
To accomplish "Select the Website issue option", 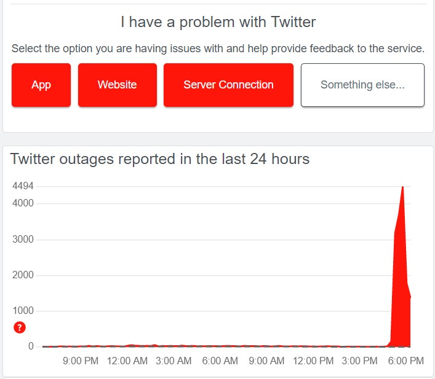I will coord(118,85).
